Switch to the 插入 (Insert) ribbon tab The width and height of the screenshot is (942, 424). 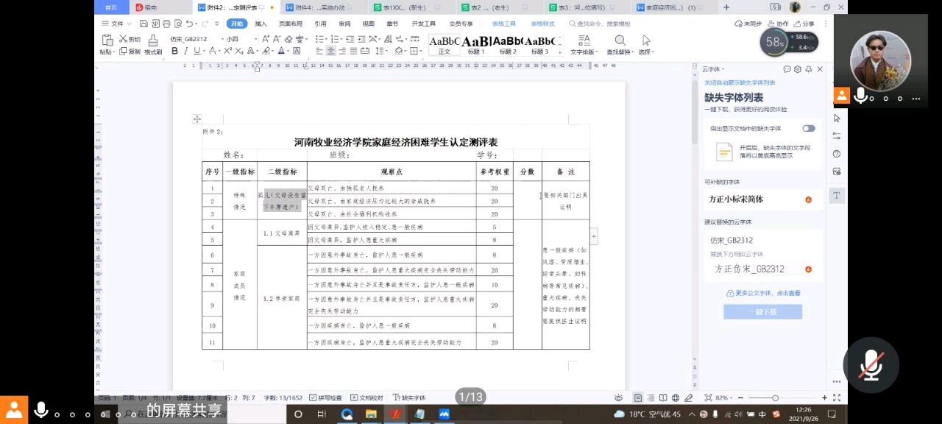point(261,24)
